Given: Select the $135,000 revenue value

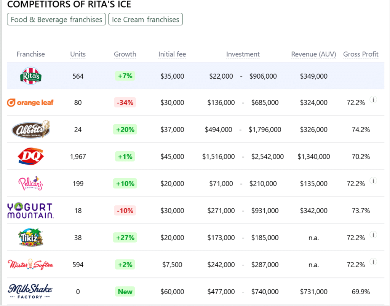Looking at the screenshot, I should 314,184.
